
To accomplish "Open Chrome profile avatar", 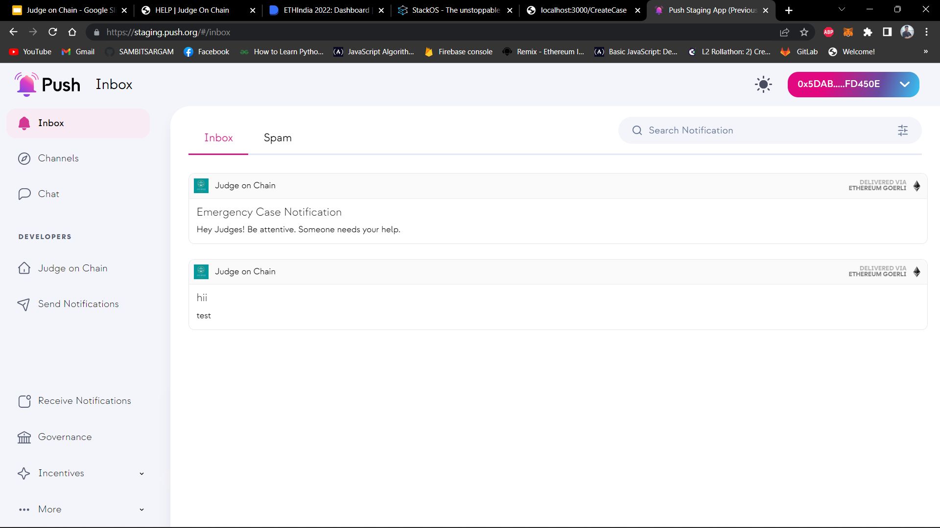I will point(907,32).
